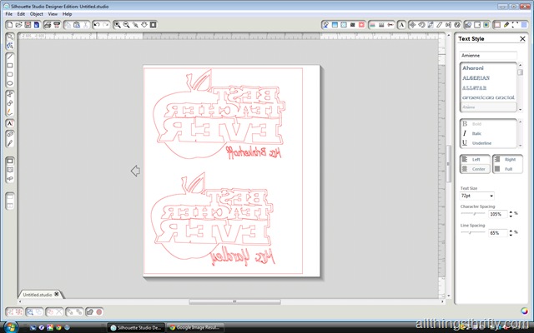Click the color wheel icon at bottom right
The height and width of the screenshot is (333, 534).
click(x=525, y=311)
